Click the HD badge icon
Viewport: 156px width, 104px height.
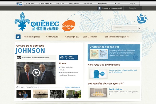coord(19,58)
